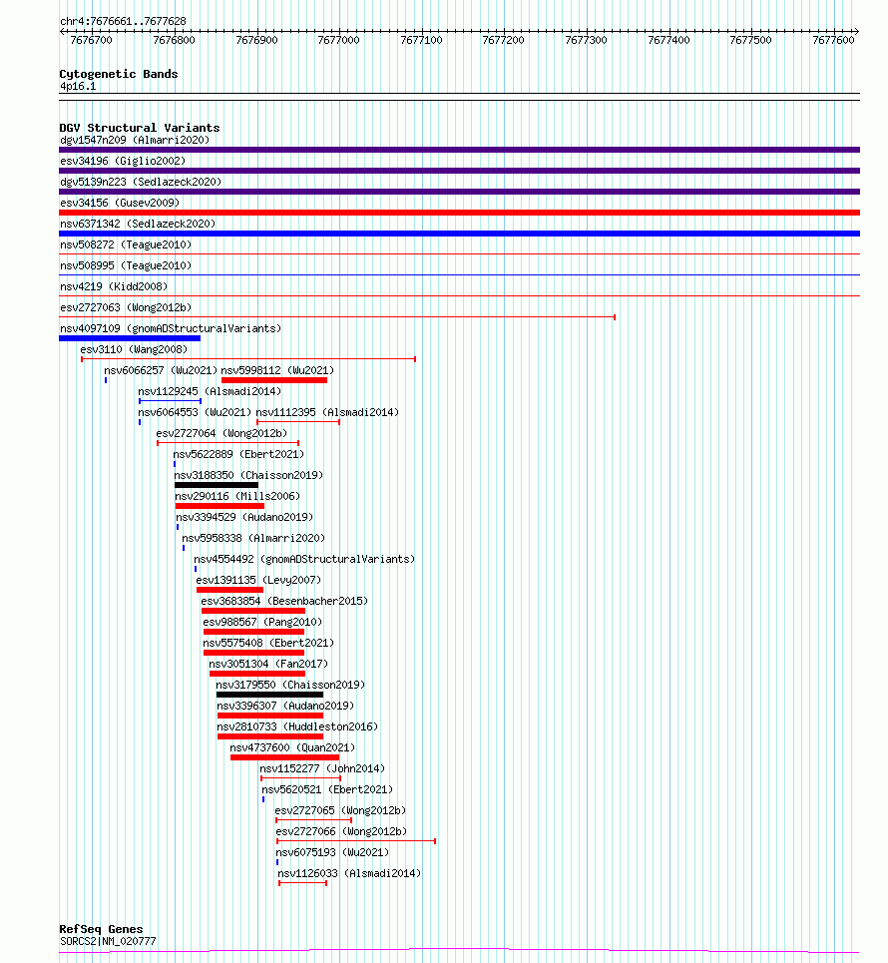
Task: Click the Cytogenetic Bands track heading
Action: [119, 74]
